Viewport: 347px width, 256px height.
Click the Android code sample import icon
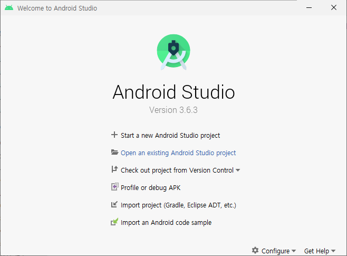[114, 222]
